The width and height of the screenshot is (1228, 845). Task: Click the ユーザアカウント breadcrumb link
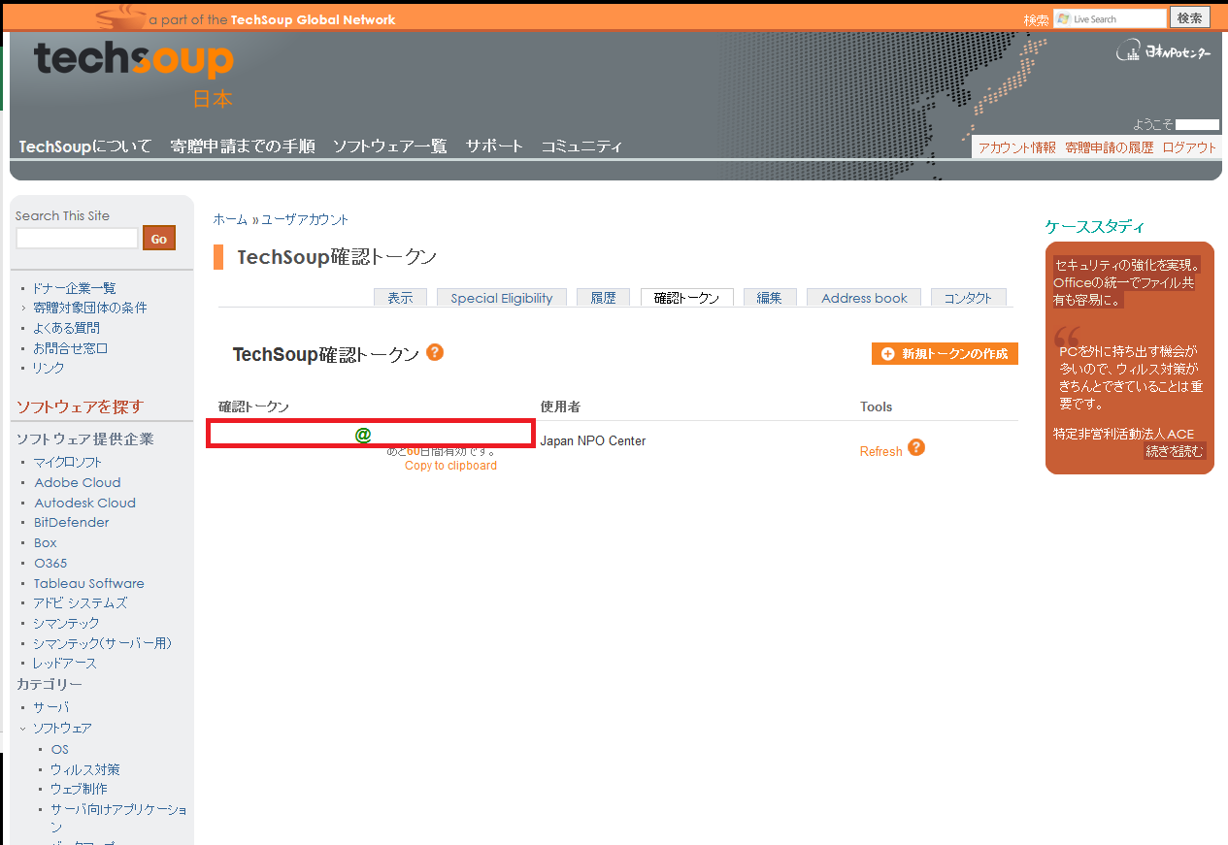point(305,220)
